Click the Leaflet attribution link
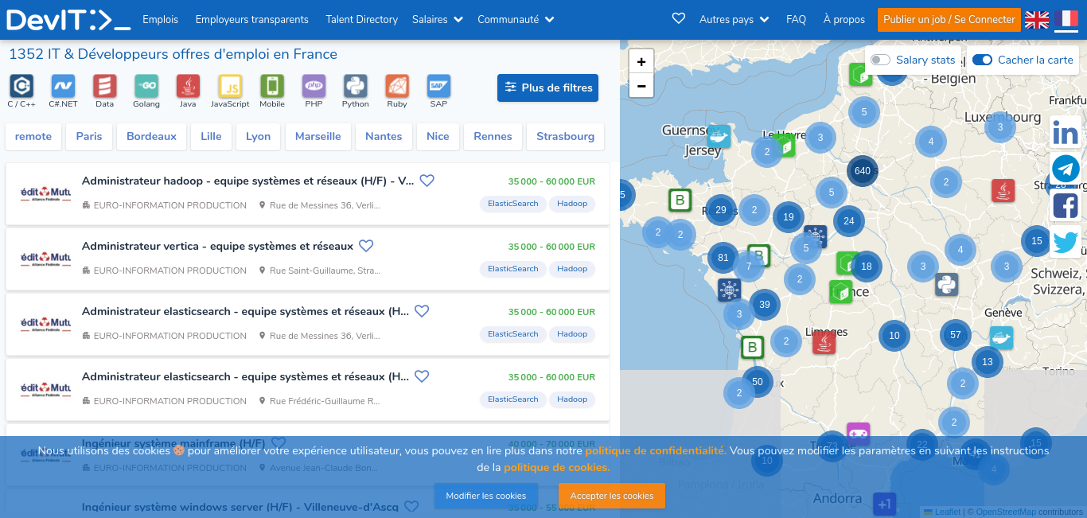1087x518 pixels. pos(942,512)
